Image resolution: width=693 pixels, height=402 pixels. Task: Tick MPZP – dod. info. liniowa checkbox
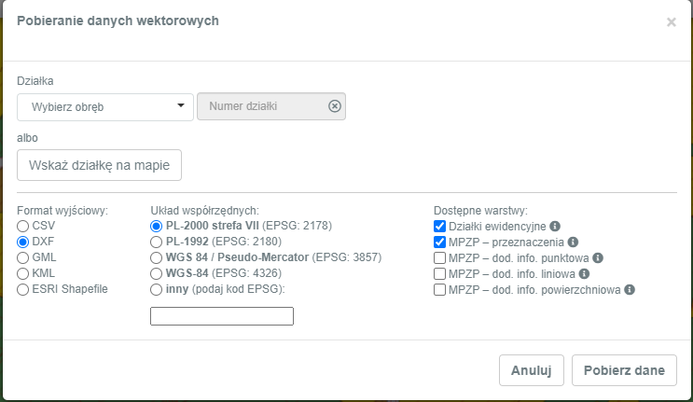coord(440,273)
